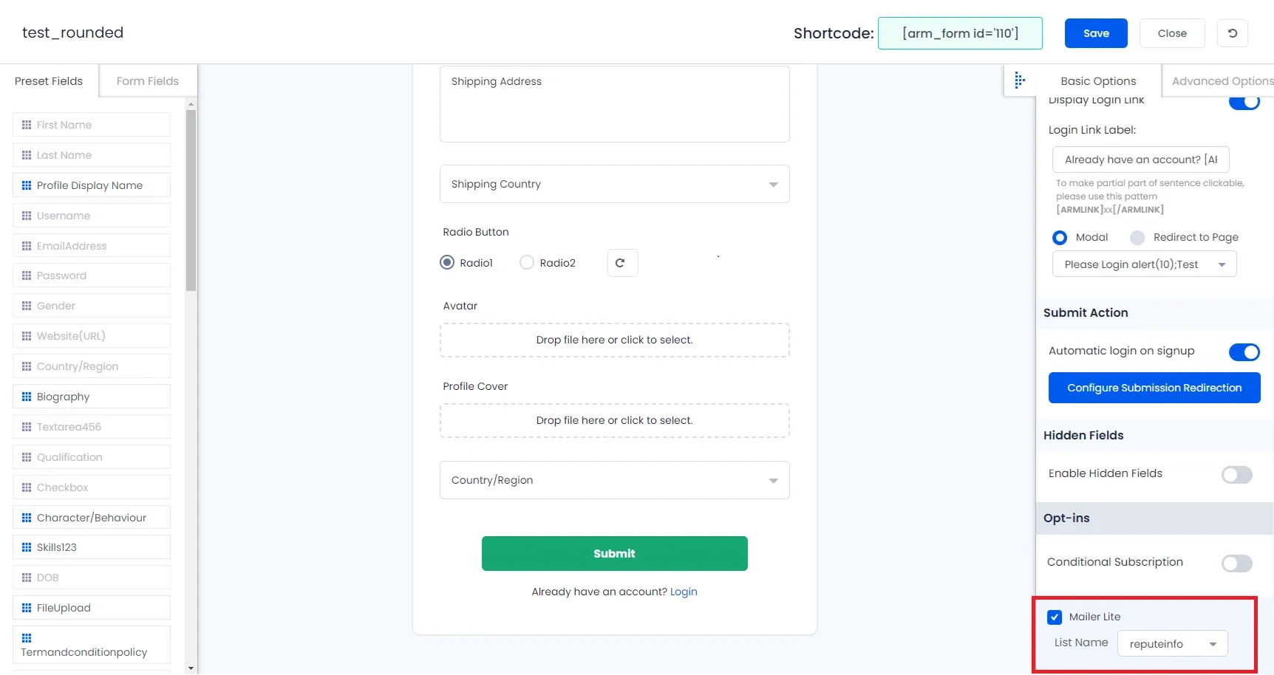This screenshot has width=1274, height=675.
Task: Toggle Automatic login on signup switch
Action: coord(1244,352)
